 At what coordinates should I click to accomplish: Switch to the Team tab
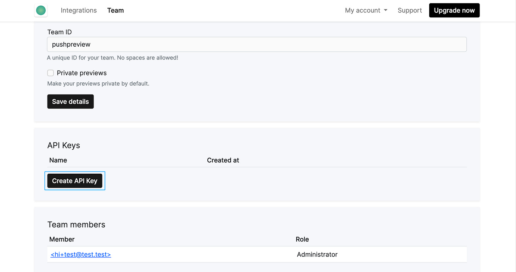115,10
